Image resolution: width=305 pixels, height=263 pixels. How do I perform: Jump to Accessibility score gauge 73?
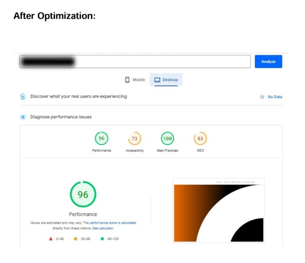tap(135, 138)
